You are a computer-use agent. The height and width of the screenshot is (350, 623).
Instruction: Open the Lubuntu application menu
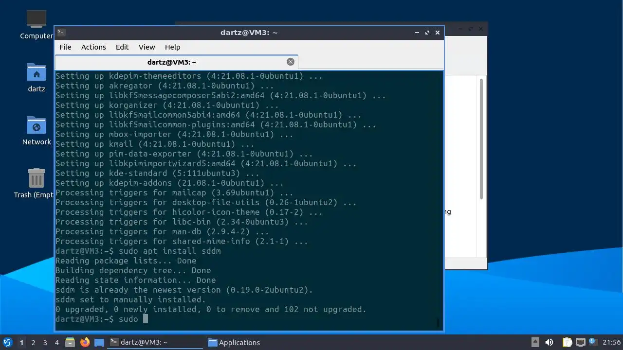pyautogui.click(x=7, y=342)
